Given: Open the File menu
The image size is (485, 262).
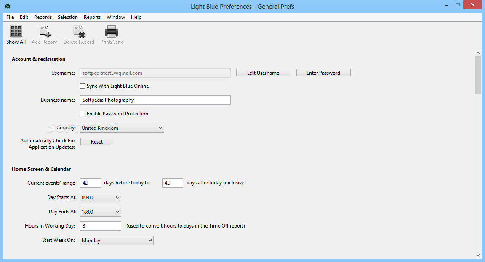Looking at the screenshot, I should 10,17.
